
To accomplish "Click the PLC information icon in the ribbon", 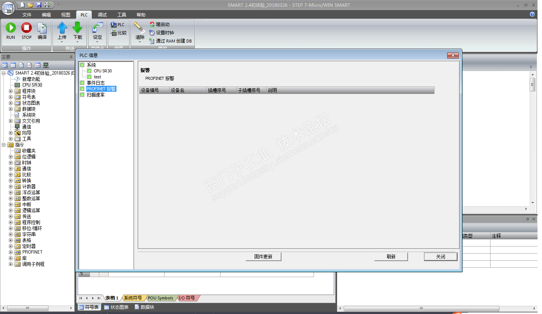I will (x=113, y=25).
